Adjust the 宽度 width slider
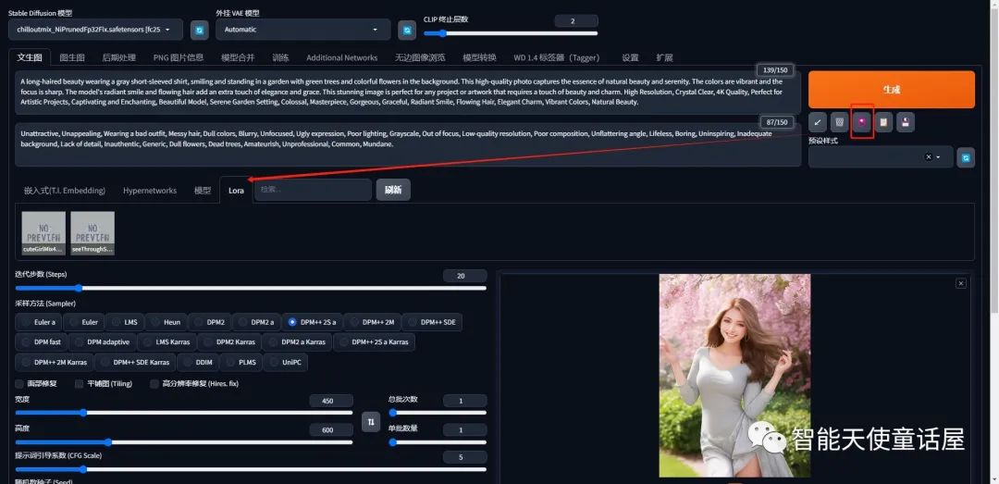Viewport: 999px width, 484px height. coord(183,413)
